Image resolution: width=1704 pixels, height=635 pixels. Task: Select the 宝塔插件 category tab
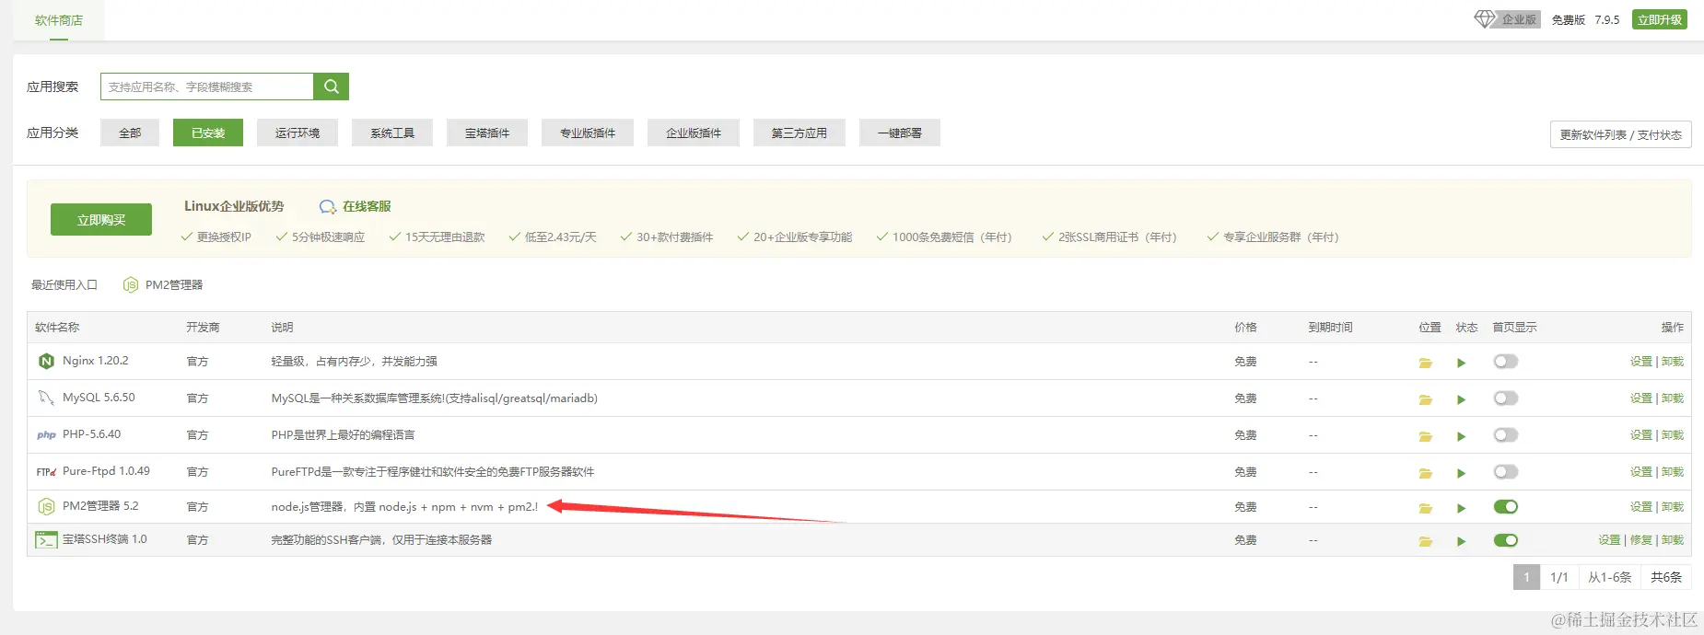[487, 133]
